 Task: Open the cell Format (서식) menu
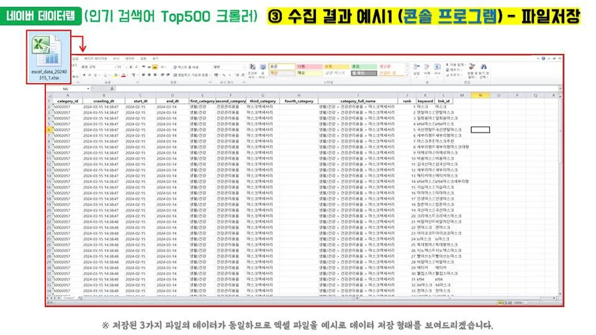[x=437, y=70]
